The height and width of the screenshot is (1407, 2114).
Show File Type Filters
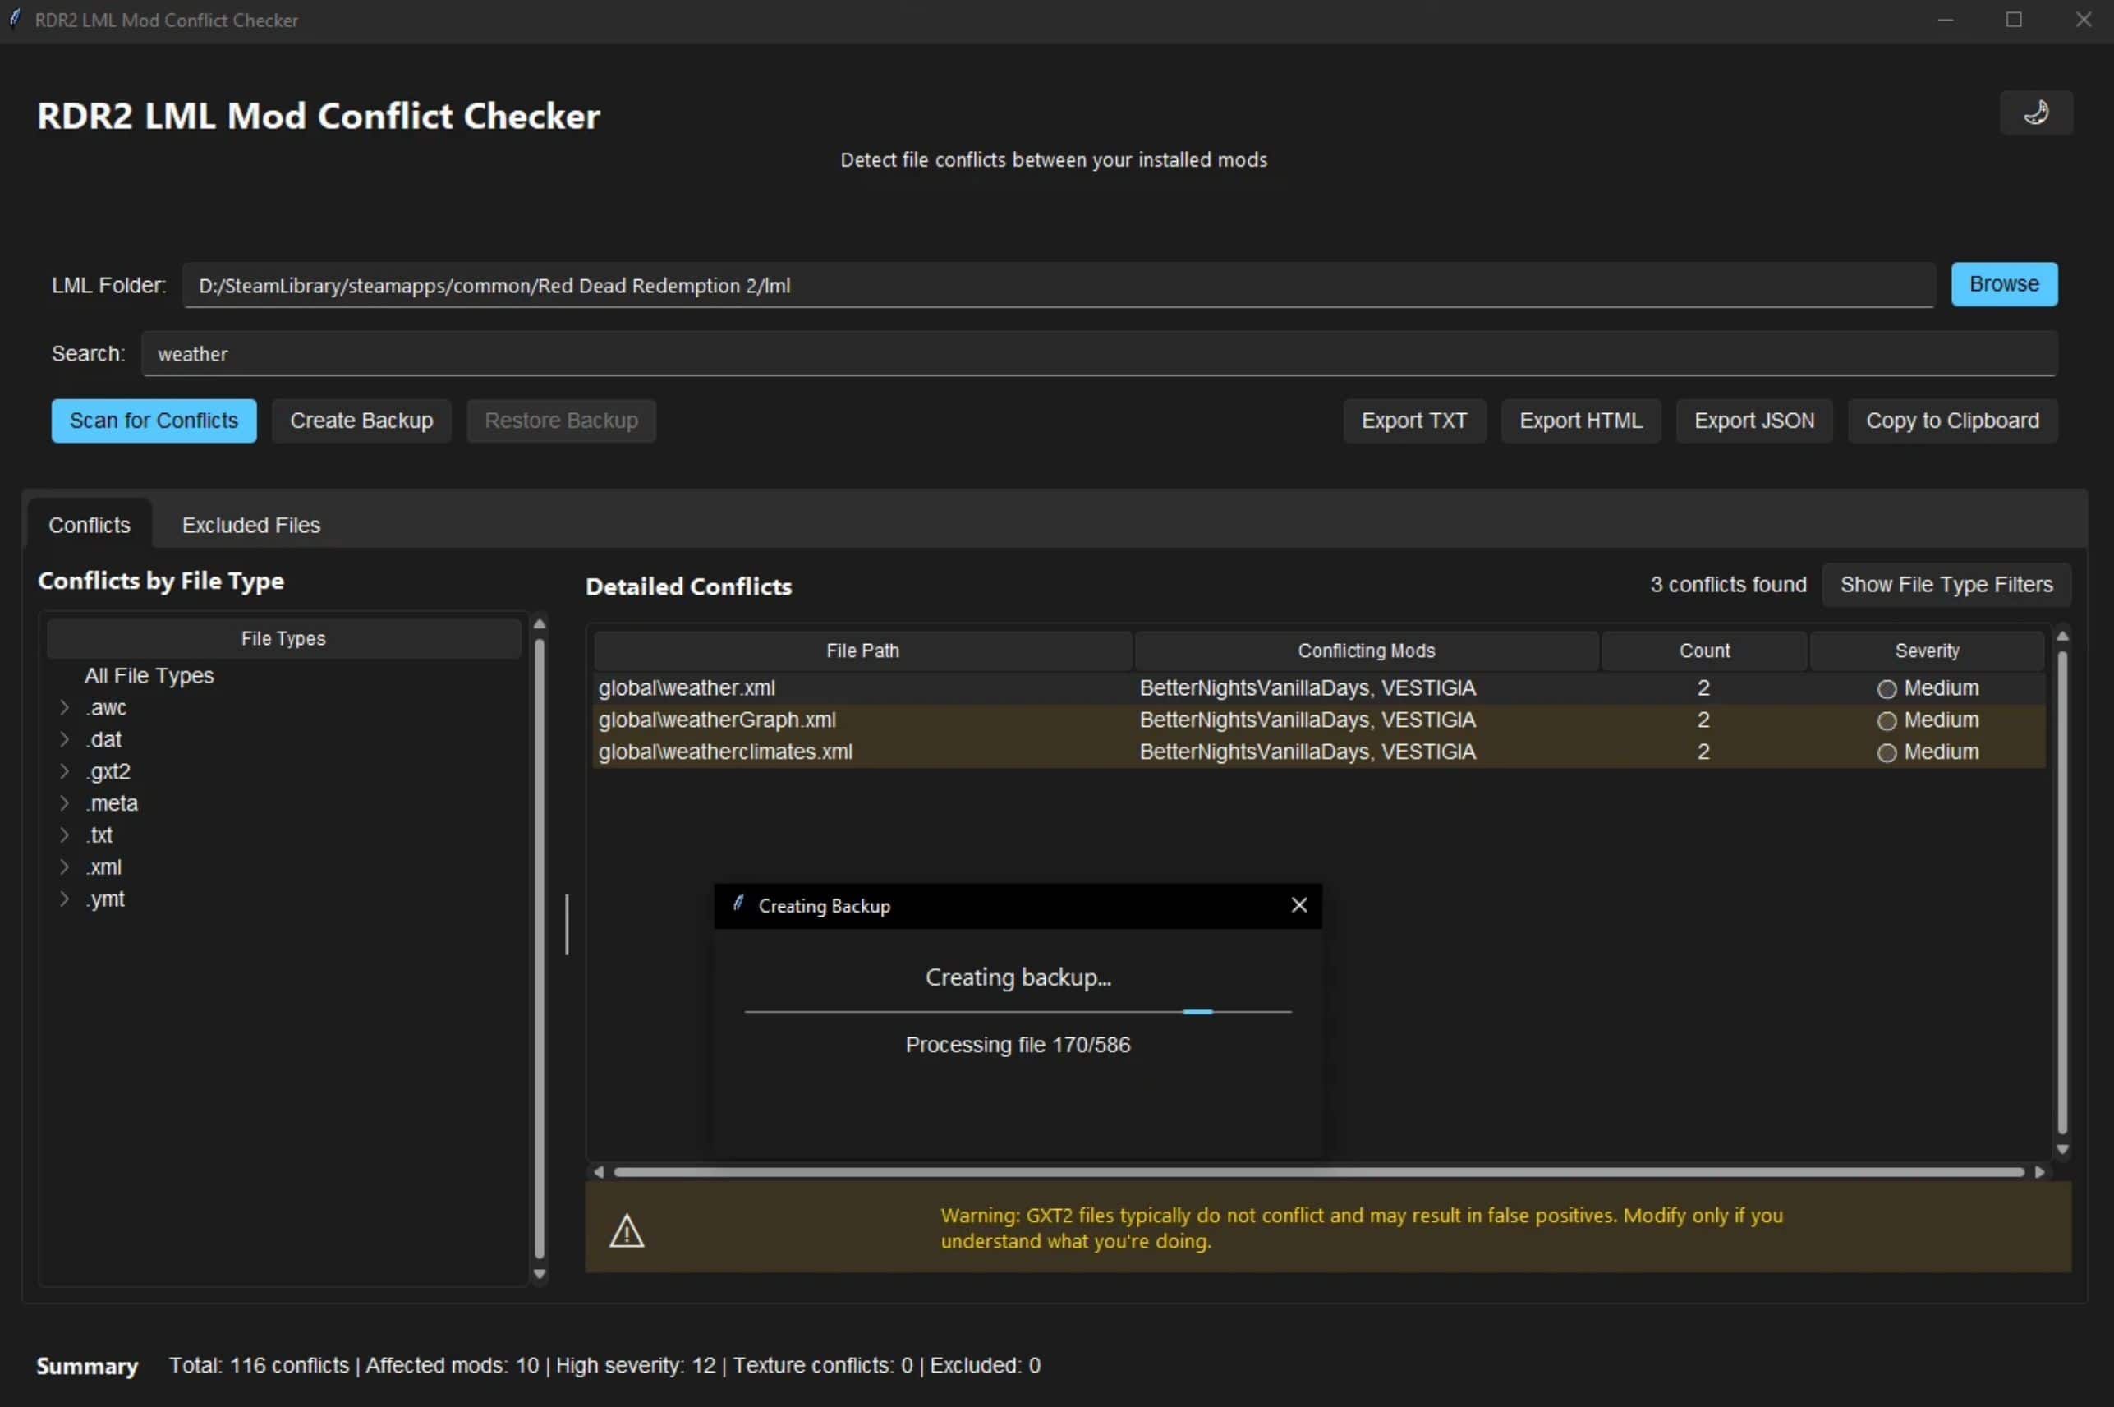[1946, 584]
